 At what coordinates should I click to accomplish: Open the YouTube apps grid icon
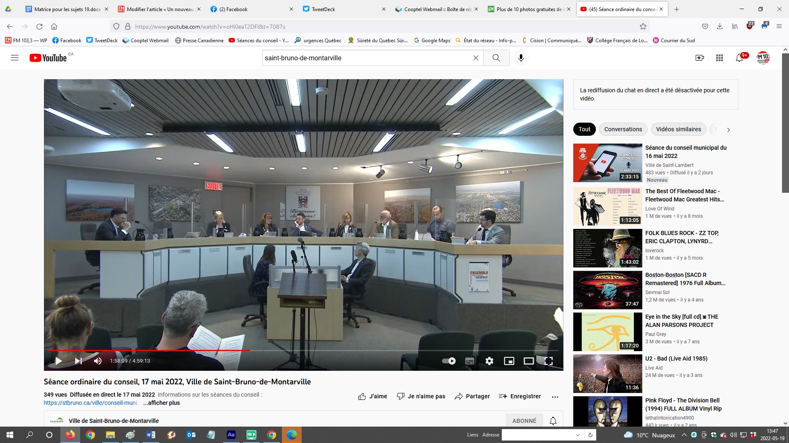(x=719, y=58)
